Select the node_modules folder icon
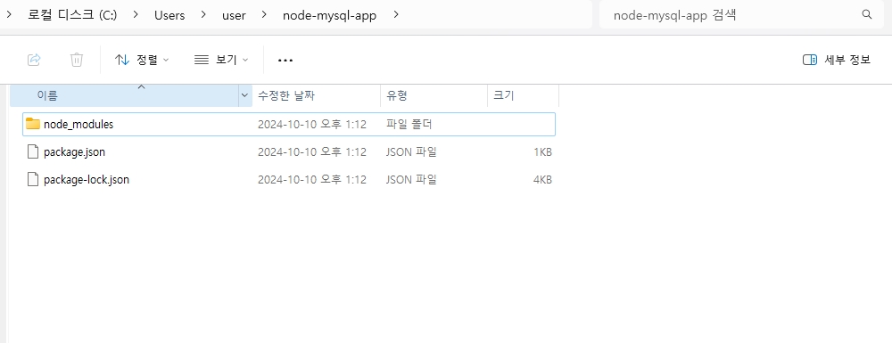 pos(33,124)
